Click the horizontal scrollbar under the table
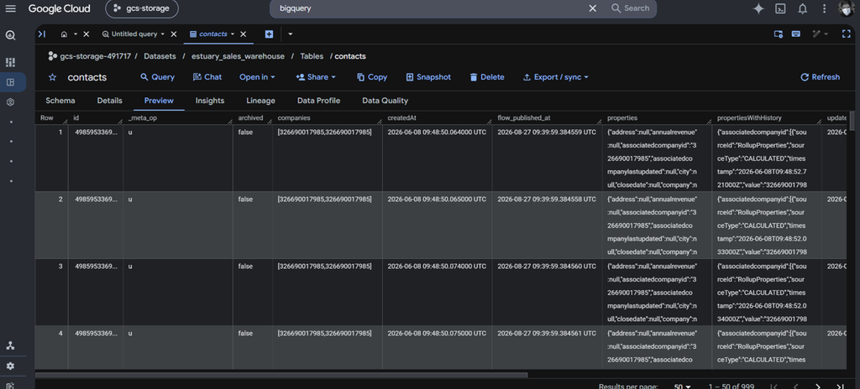 [281, 376]
